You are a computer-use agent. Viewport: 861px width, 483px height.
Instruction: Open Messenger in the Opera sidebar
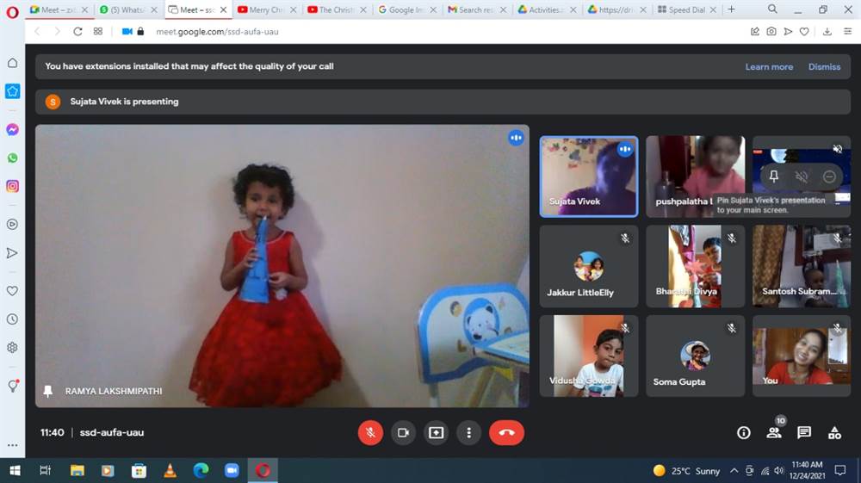tap(12, 129)
